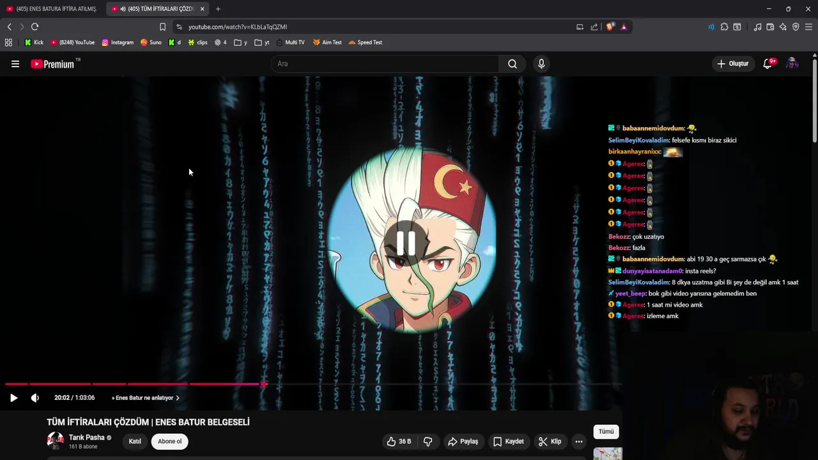Viewport: 818px width, 460px height.
Task: Open the browser main menu
Action: tap(808, 27)
